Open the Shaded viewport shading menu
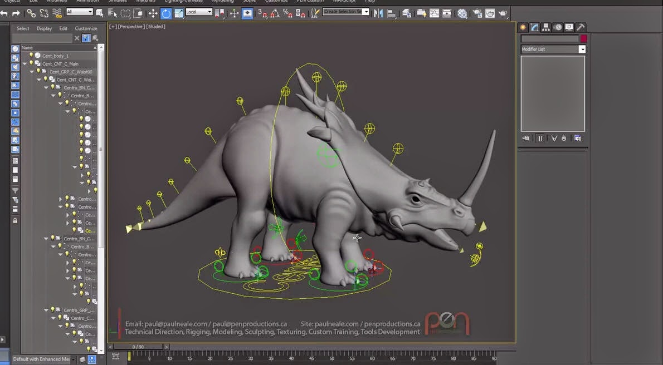This screenshot has height=365, width=663. (155, 27)
